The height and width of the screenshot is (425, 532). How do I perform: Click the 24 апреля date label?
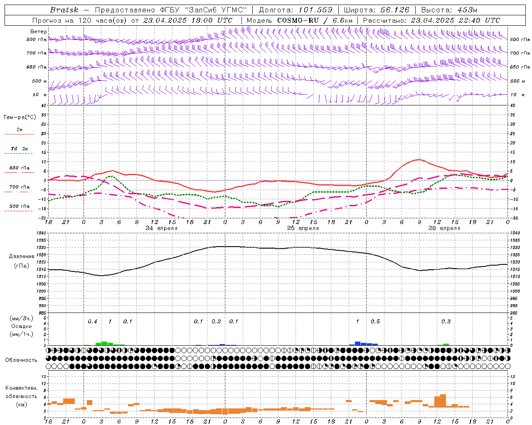[161, 228]
